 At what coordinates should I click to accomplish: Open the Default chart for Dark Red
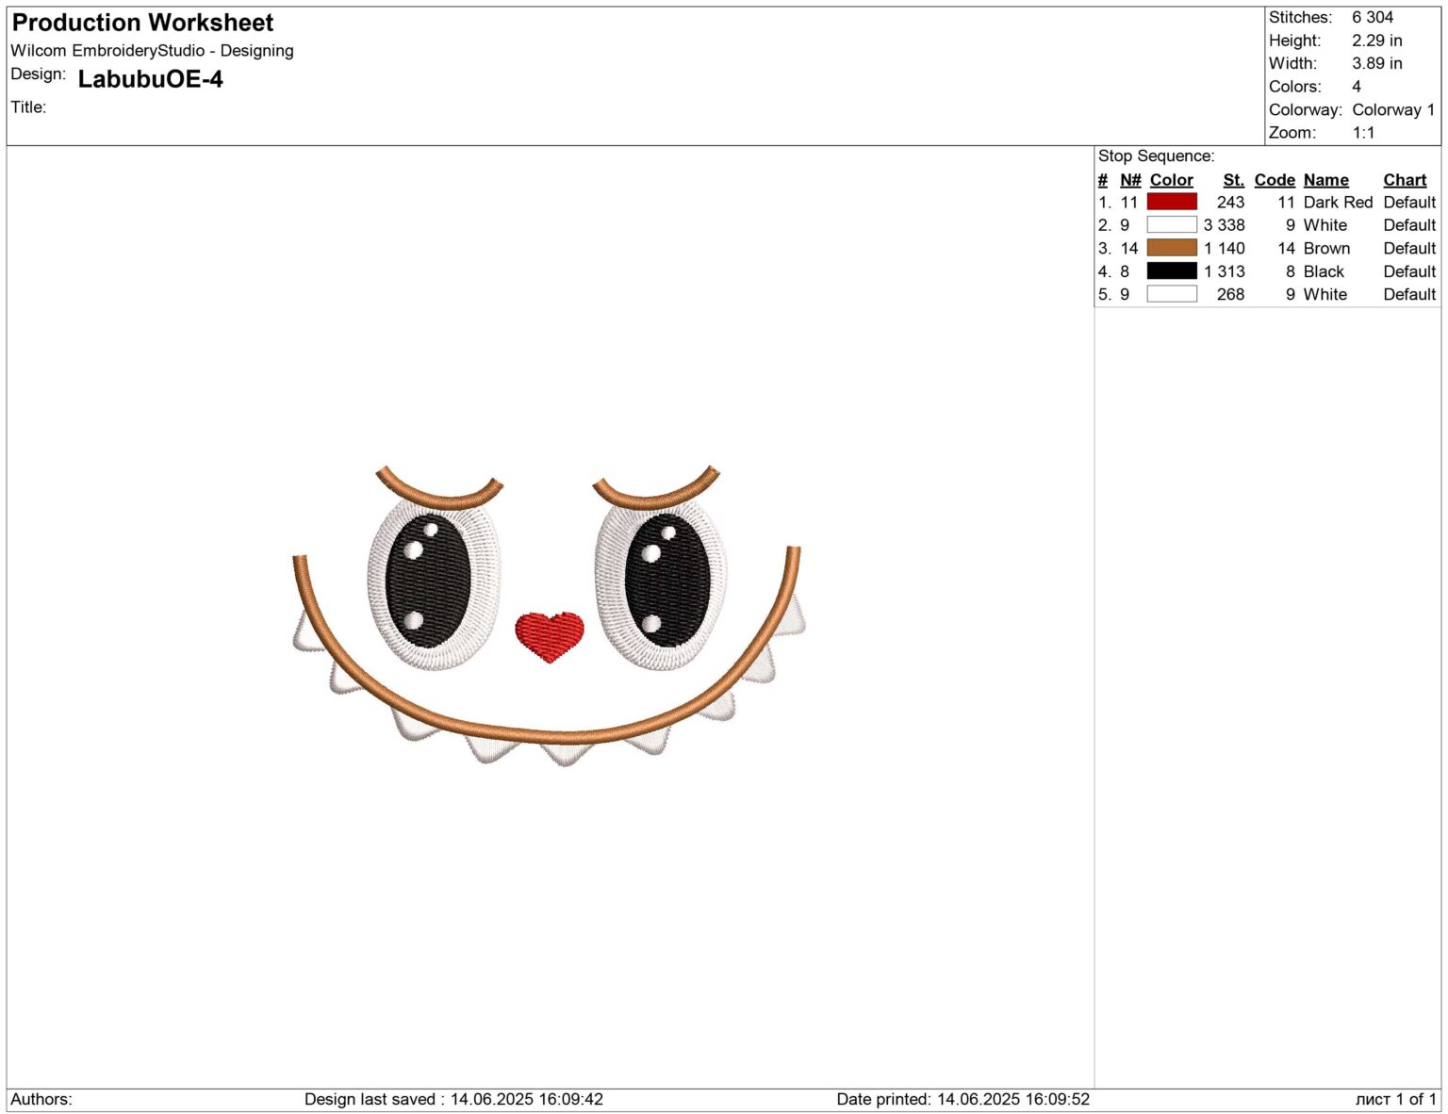(x=1408, y=202)
